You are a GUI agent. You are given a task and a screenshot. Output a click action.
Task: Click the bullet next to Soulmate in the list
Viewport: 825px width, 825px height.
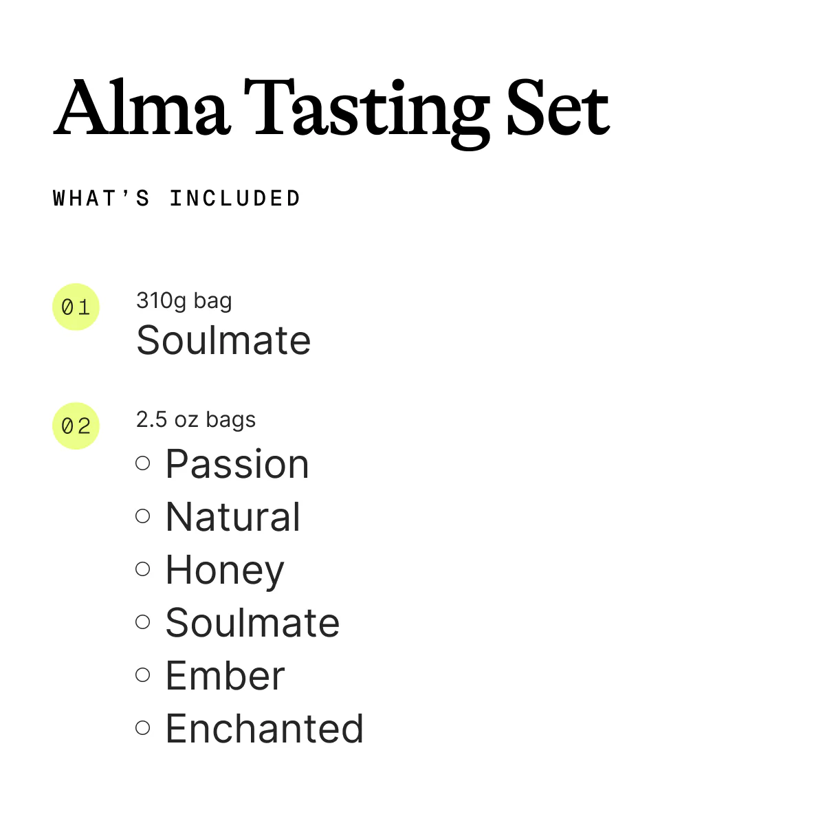(x=143, y=621)
